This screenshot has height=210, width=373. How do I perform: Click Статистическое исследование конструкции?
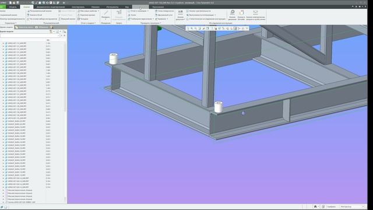(206, 19)
